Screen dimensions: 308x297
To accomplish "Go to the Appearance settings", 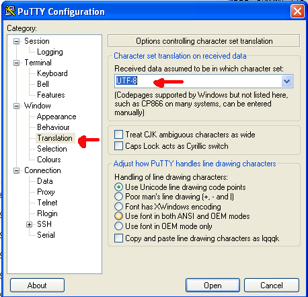I will (x=56, y=117).
